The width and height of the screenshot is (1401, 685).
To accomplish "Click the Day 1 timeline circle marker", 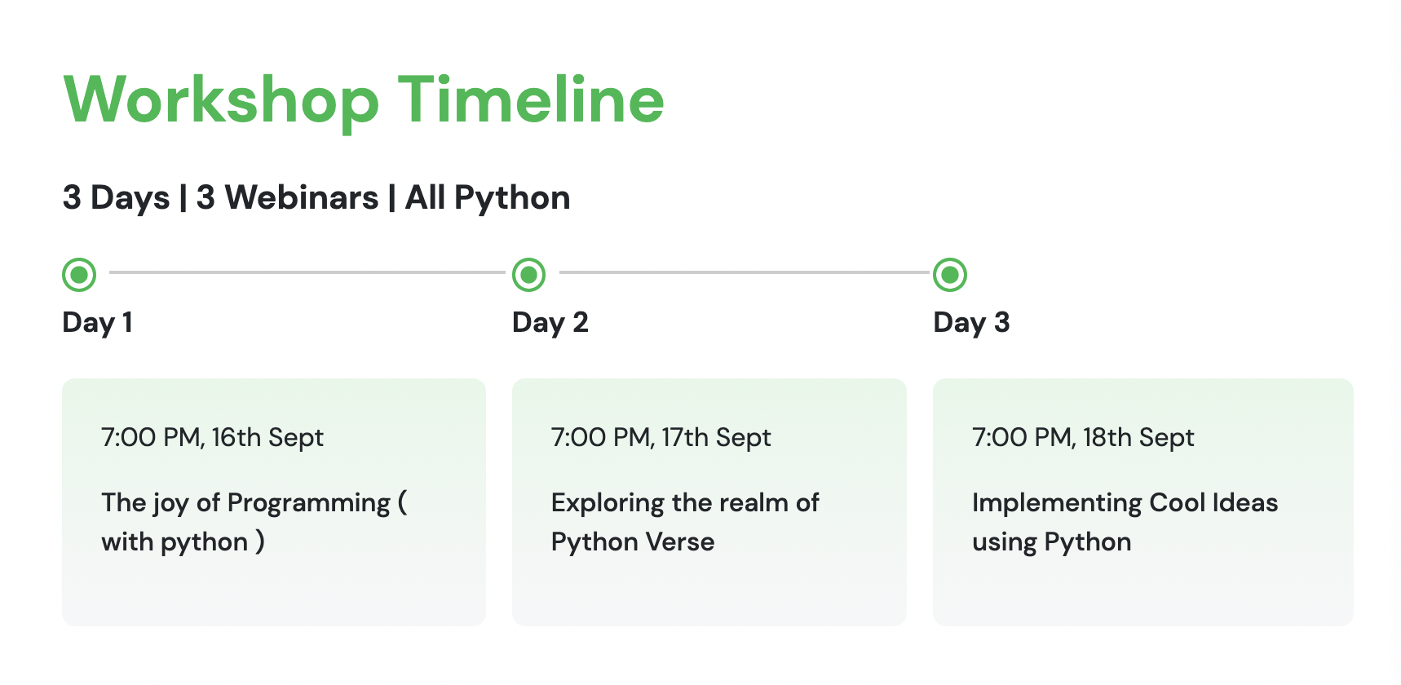I will tap(79, 275).
